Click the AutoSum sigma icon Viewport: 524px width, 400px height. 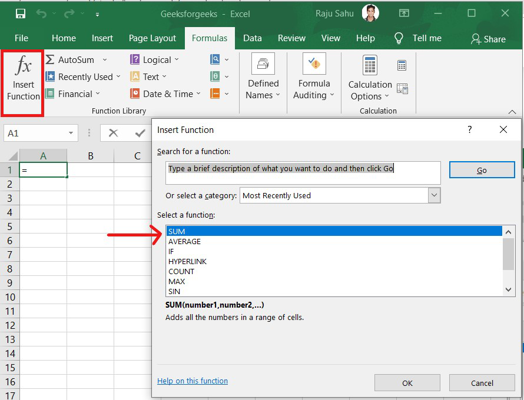[x=50, y=60]
